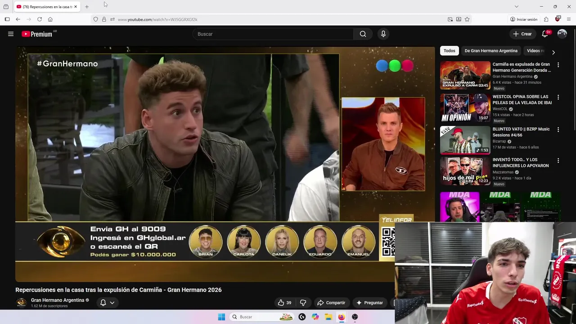The width and height of the screenshot is (576, 324).
Task: Click the Crear button
Action: (x=522, y=34)
